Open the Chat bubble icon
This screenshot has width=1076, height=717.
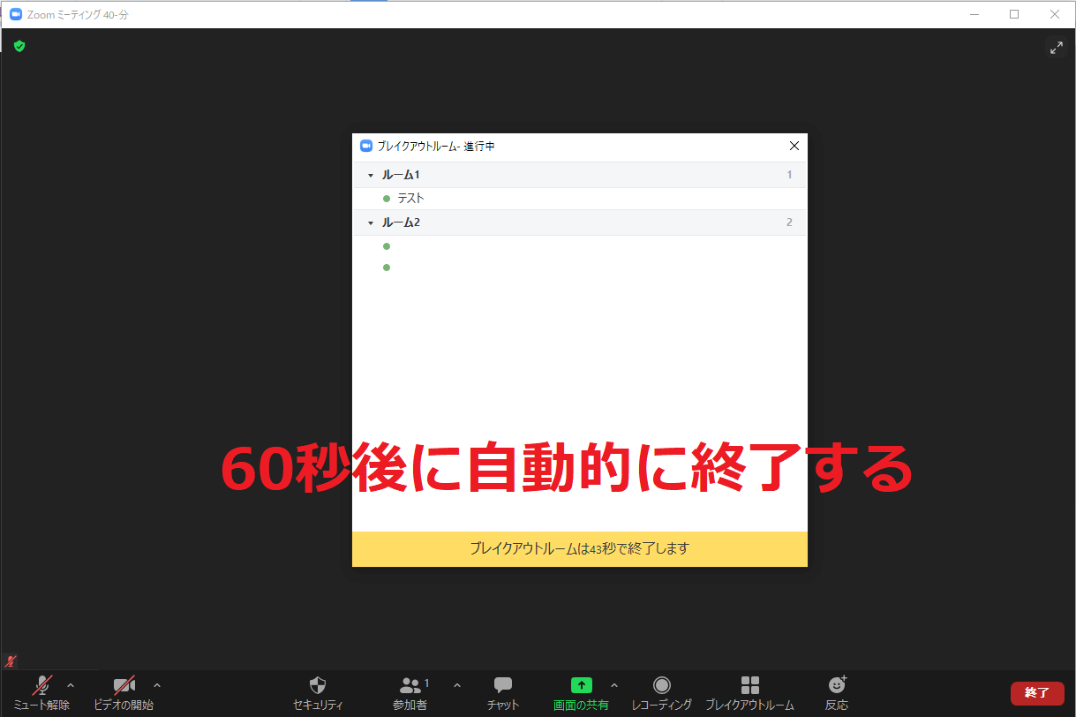tap(503, 686)
